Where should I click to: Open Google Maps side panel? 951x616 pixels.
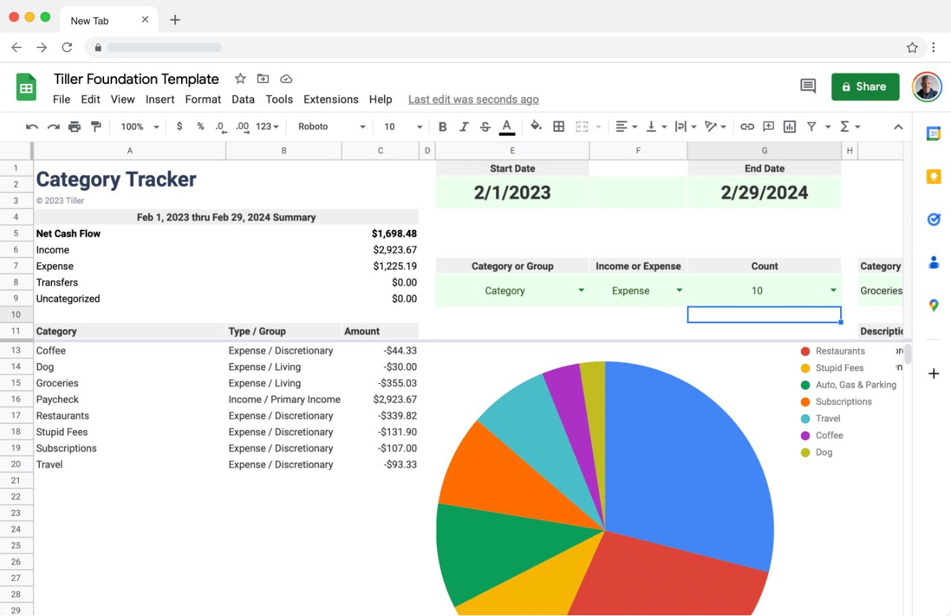pyautogui.click(x=933, y=305)
